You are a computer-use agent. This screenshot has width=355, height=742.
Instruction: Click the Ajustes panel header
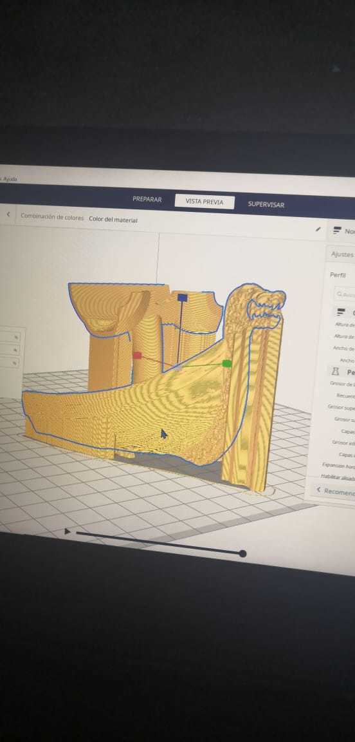(341, 254)
